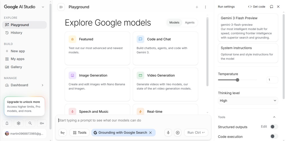Click the Speech and Music mic icon
Screen dimensions: 286x141
pyautogui.click(x=72, y=111)
